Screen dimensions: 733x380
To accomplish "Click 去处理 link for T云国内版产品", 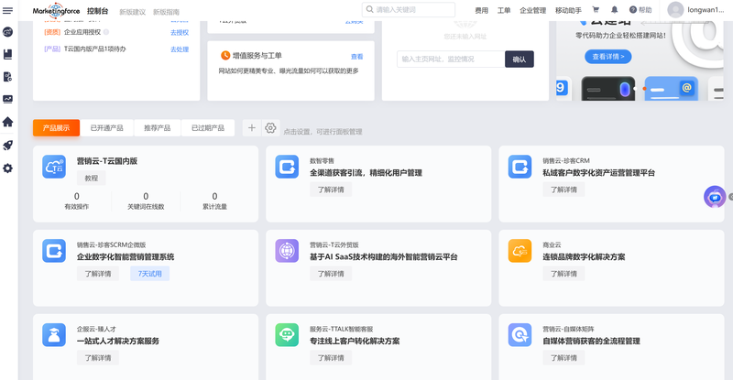I will pyautogui.click(x=180, y=49).
